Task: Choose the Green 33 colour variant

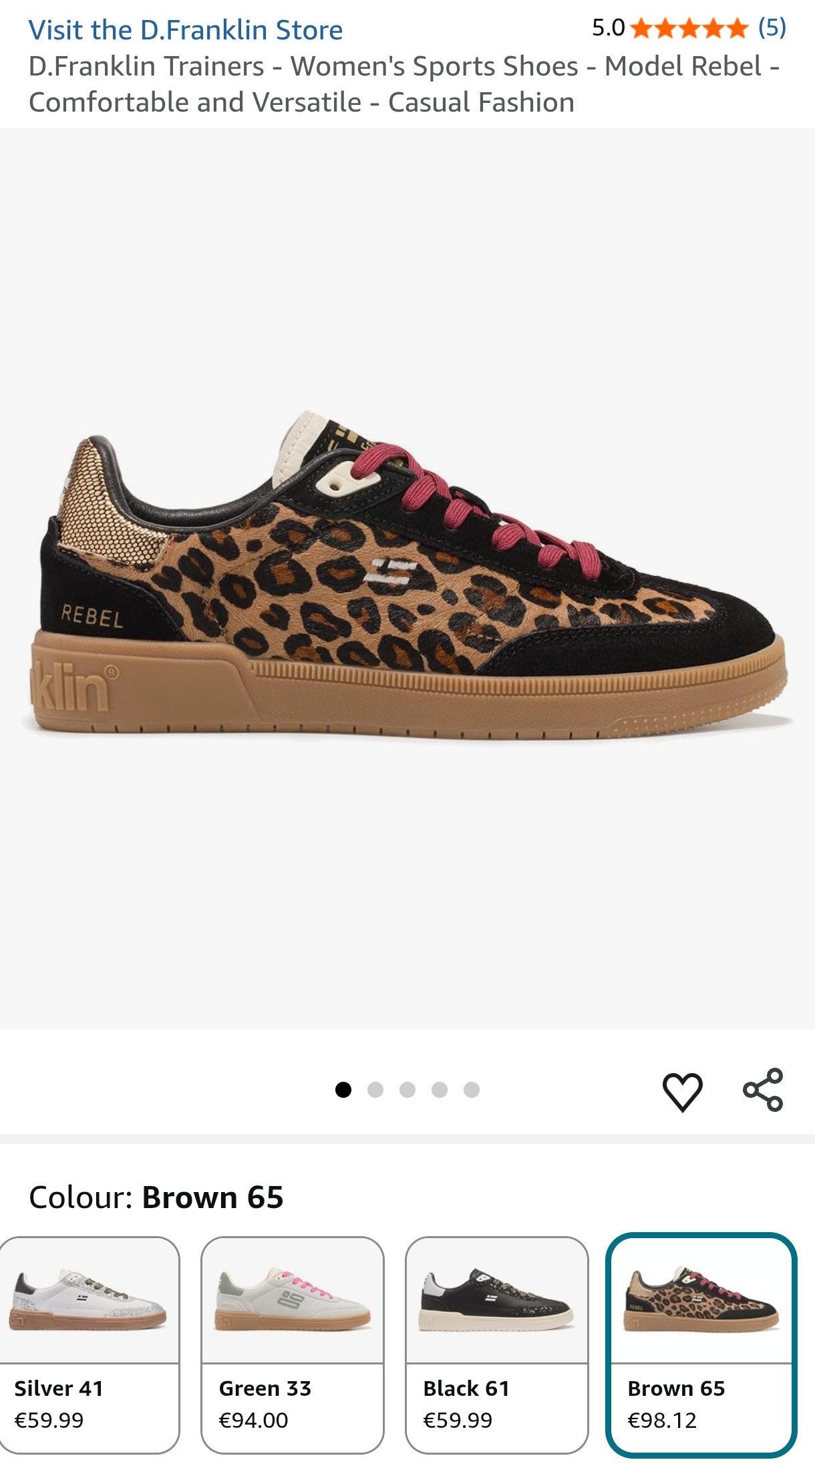Action: coord(293,1344)
